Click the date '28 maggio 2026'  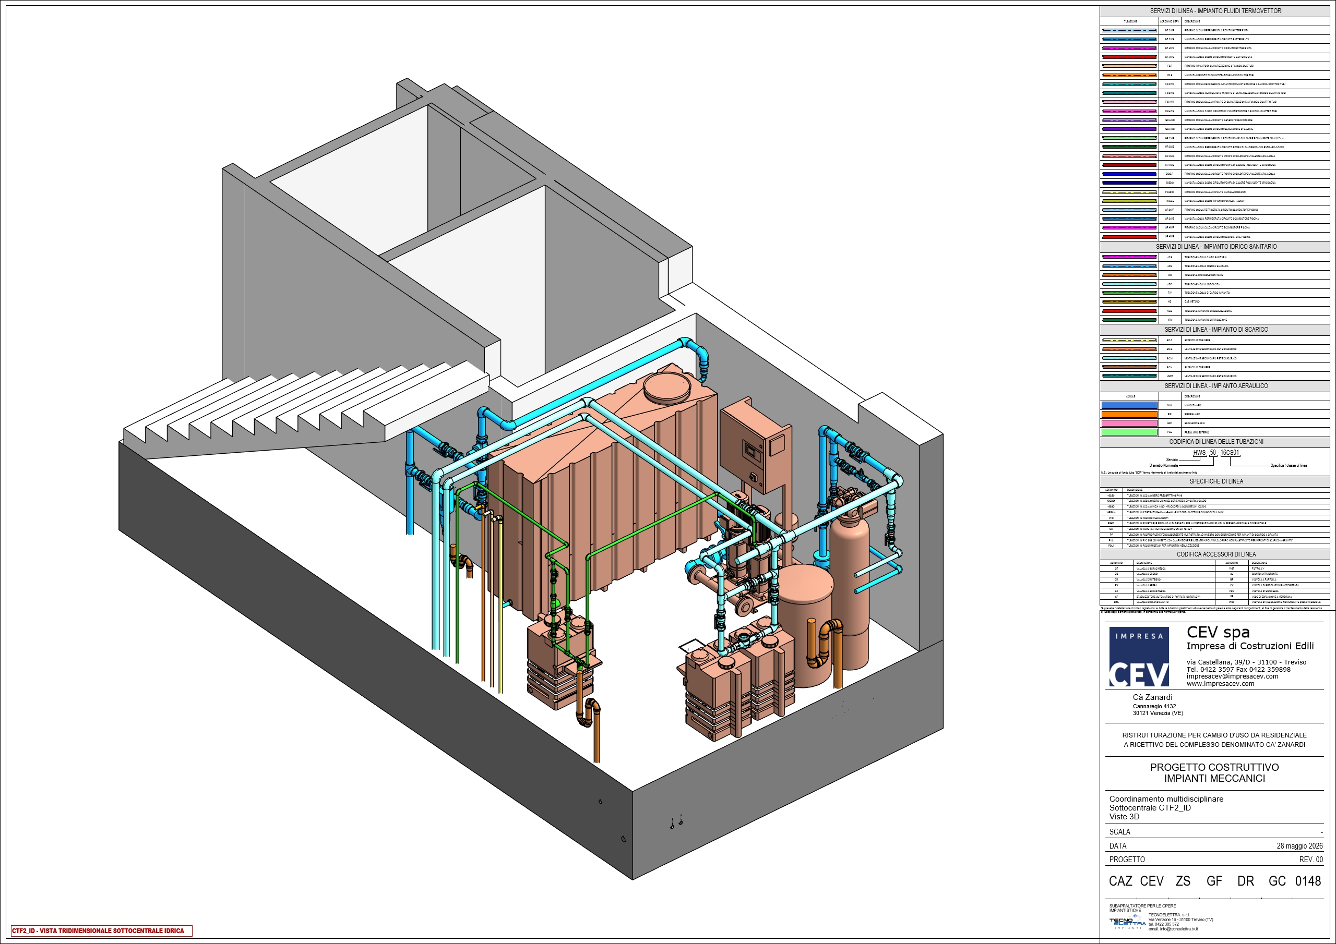point(1299,846)
